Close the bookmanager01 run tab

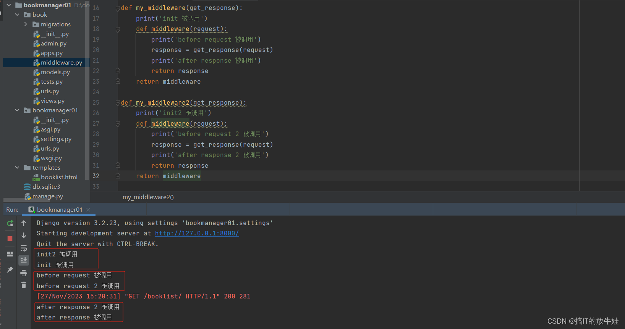pyautogui.click(x=88, y=210)
